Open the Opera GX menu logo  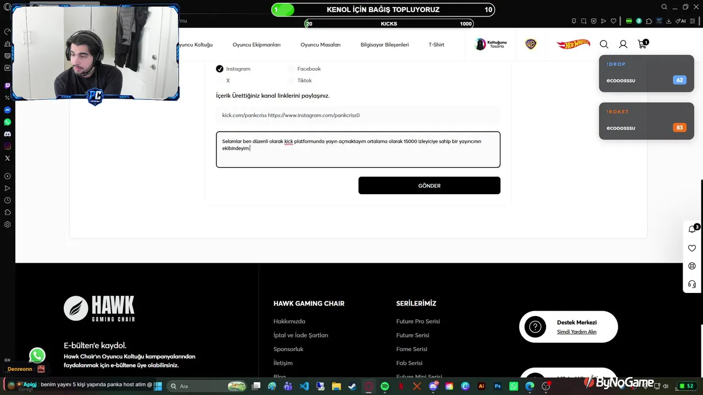click(7, 7)
